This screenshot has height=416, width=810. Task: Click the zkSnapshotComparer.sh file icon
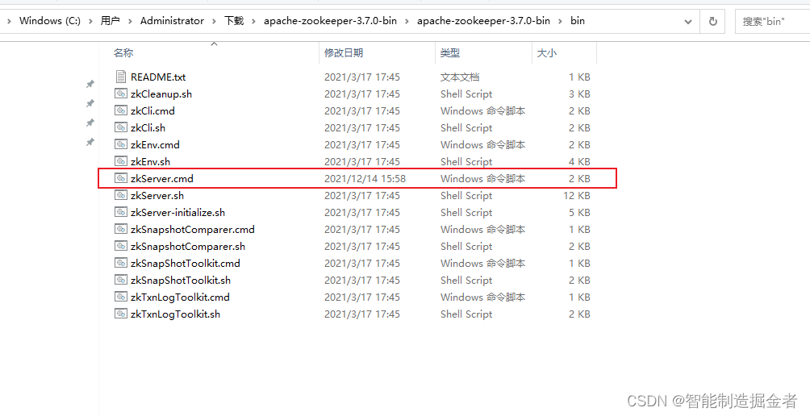tap(120, 246)
